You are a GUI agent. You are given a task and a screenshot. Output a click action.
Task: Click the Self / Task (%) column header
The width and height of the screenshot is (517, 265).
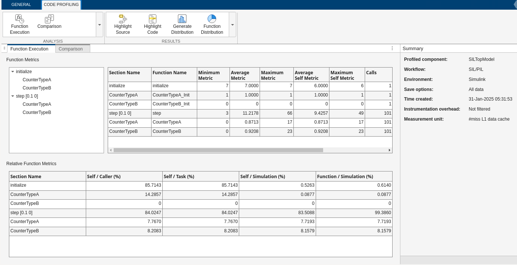[201, 177]
